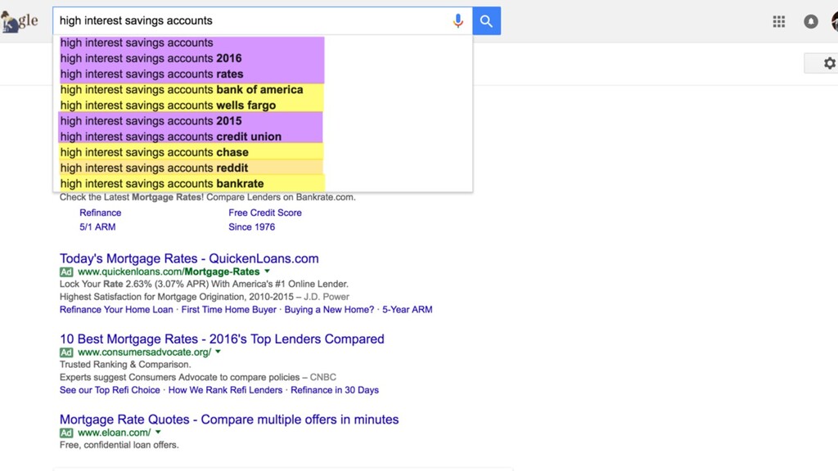Select suggestion ending in 'reddit'
The width and height of the screenshot is (838, 471).
263,168
